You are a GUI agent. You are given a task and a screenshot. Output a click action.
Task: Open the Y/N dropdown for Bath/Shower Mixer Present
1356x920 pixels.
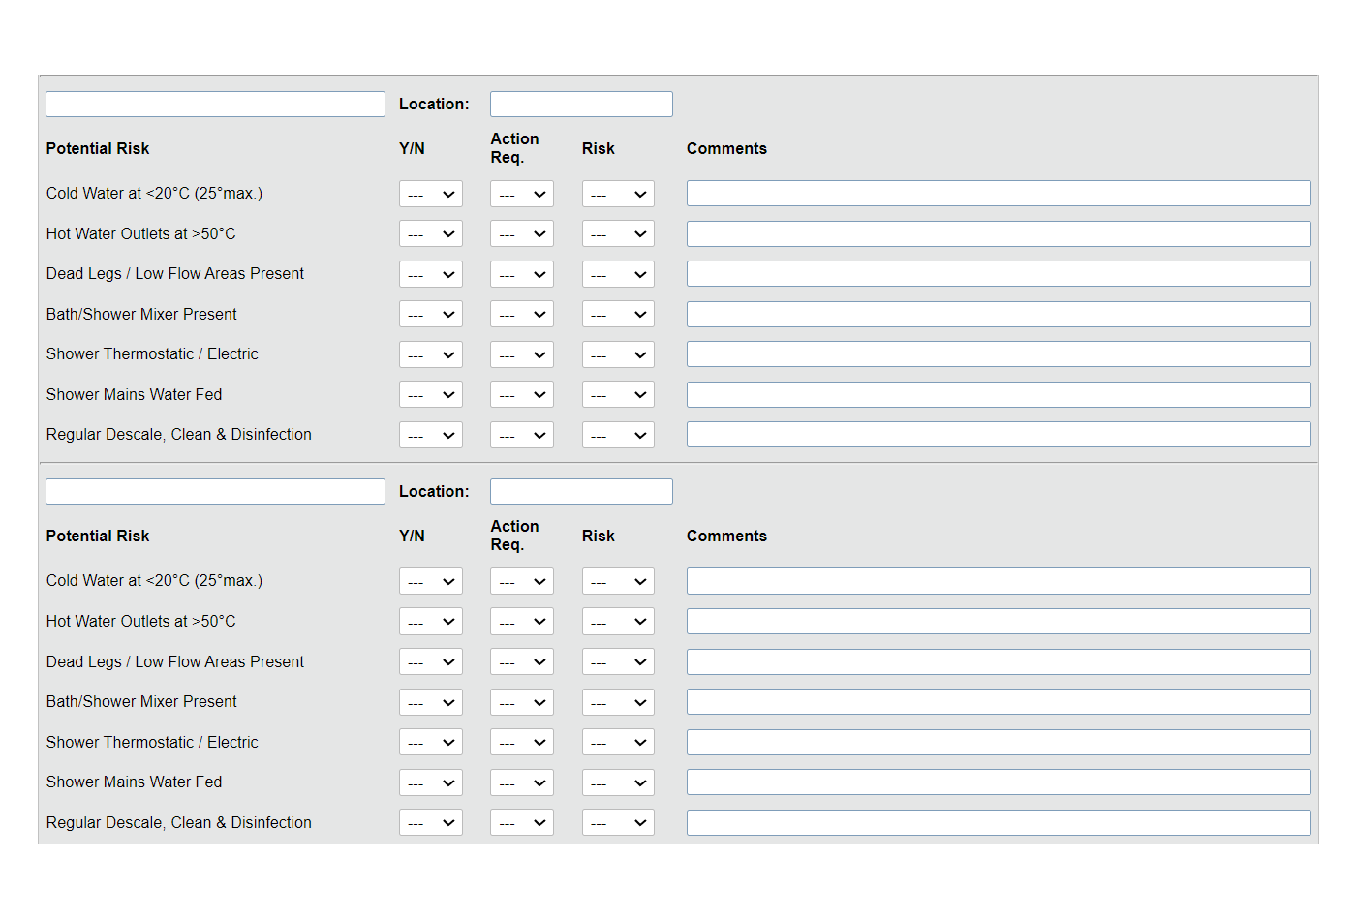pos(430,314)
